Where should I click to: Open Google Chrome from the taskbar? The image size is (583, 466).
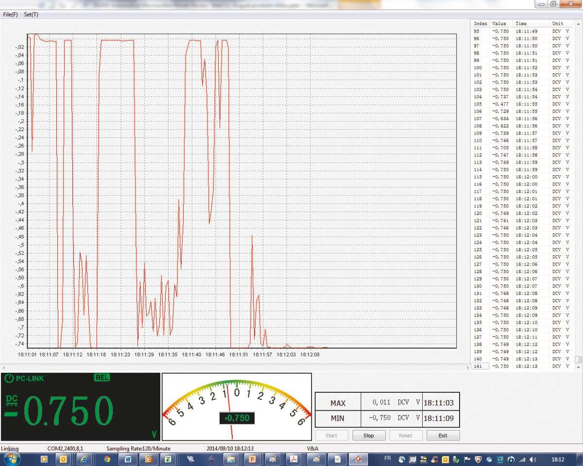(x=107, y=459)
